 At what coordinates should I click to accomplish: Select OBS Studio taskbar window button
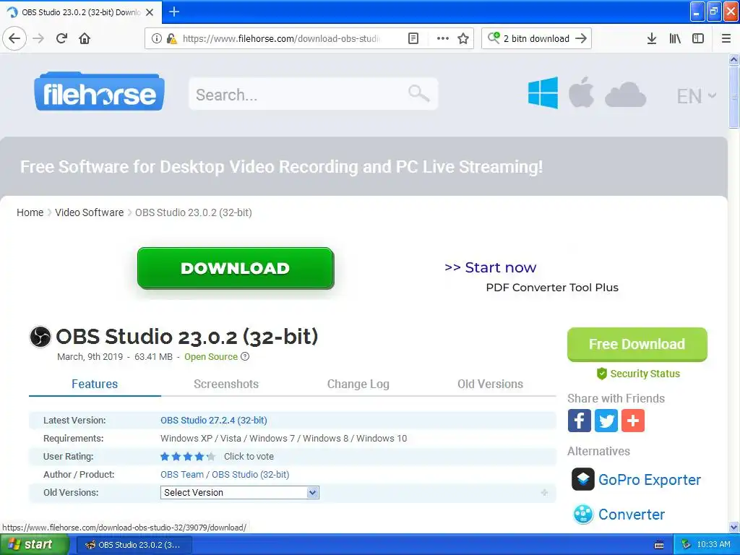pos(134,545)
